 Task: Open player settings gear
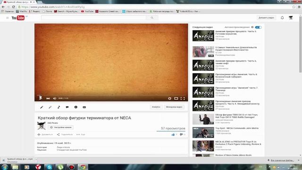[169, 99]
